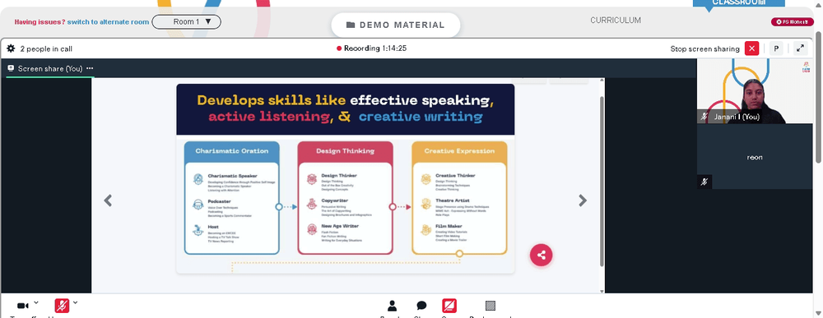Screen dimensions: 823x318
Task: Expand microphone options chevron
Action: tap(75, 303)
